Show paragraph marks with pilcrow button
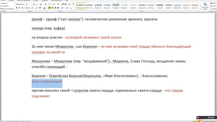This screenshot has width=217, height=122. [x=73, y=4]
